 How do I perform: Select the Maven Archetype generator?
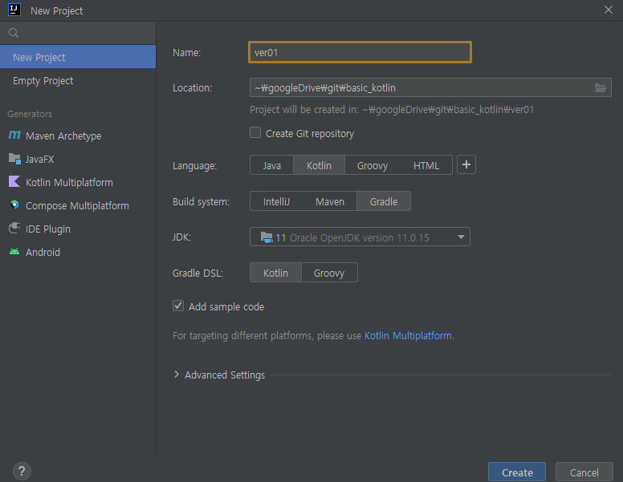[78, 136]
